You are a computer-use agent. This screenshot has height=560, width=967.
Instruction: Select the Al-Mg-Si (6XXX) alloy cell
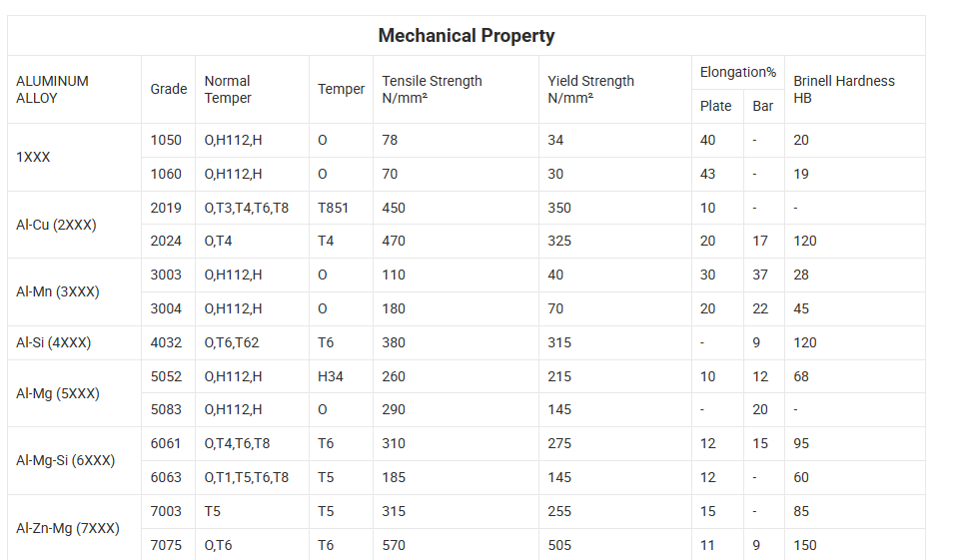tap(65, 461)
